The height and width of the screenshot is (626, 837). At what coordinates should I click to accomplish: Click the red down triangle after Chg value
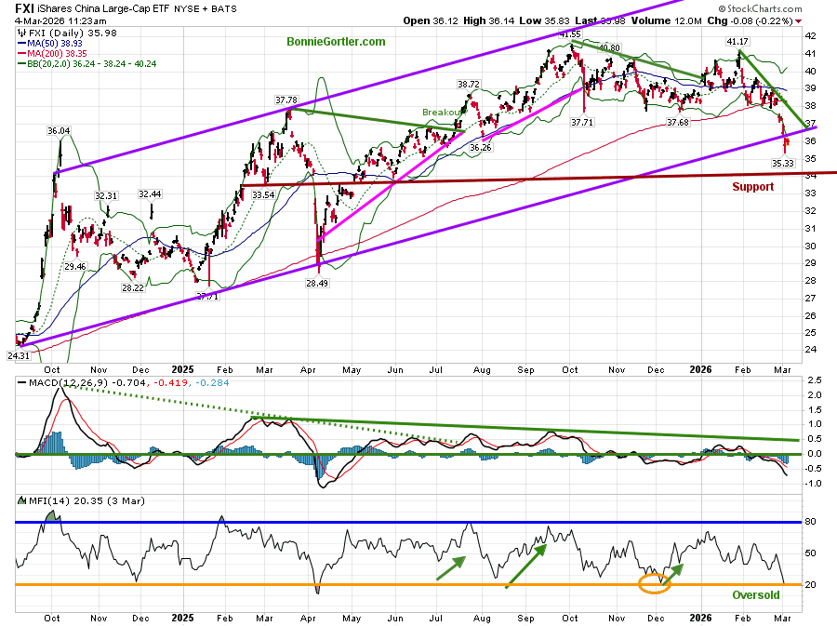coord(825,20)
